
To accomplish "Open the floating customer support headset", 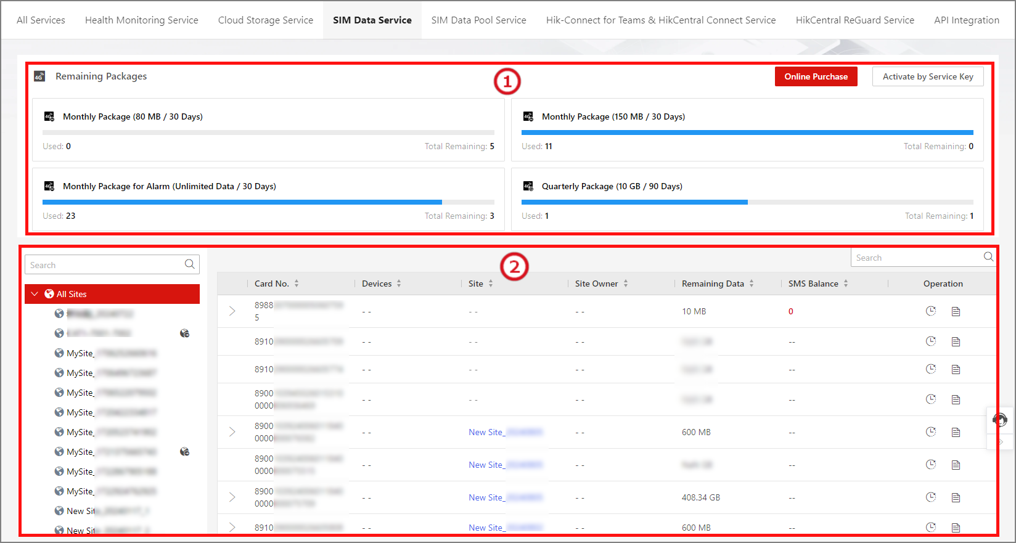I will coord(1000,420).
